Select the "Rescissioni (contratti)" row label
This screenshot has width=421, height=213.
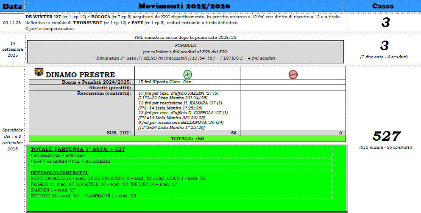click(104, 93)
